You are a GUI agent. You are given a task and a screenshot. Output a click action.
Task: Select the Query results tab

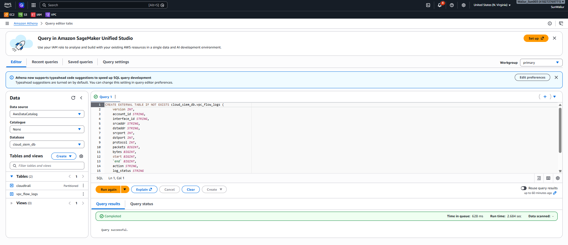click(x=108, y=204)
